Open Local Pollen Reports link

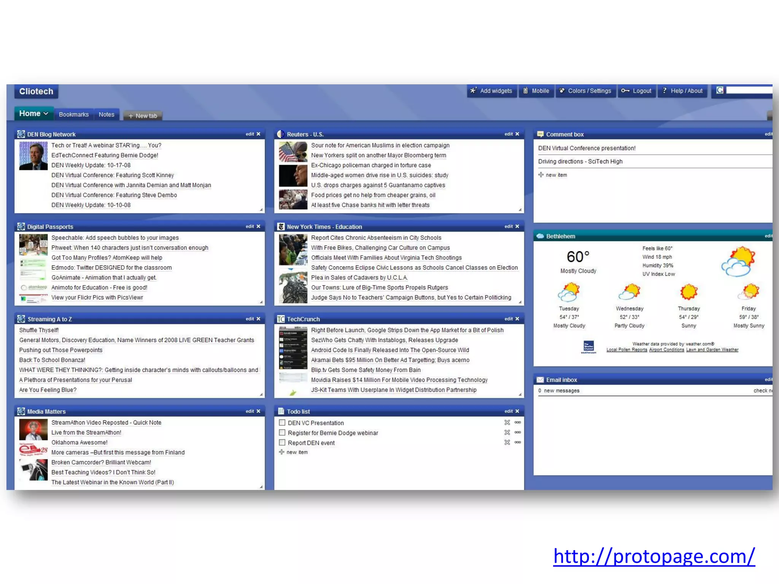(x=626, y=350)
